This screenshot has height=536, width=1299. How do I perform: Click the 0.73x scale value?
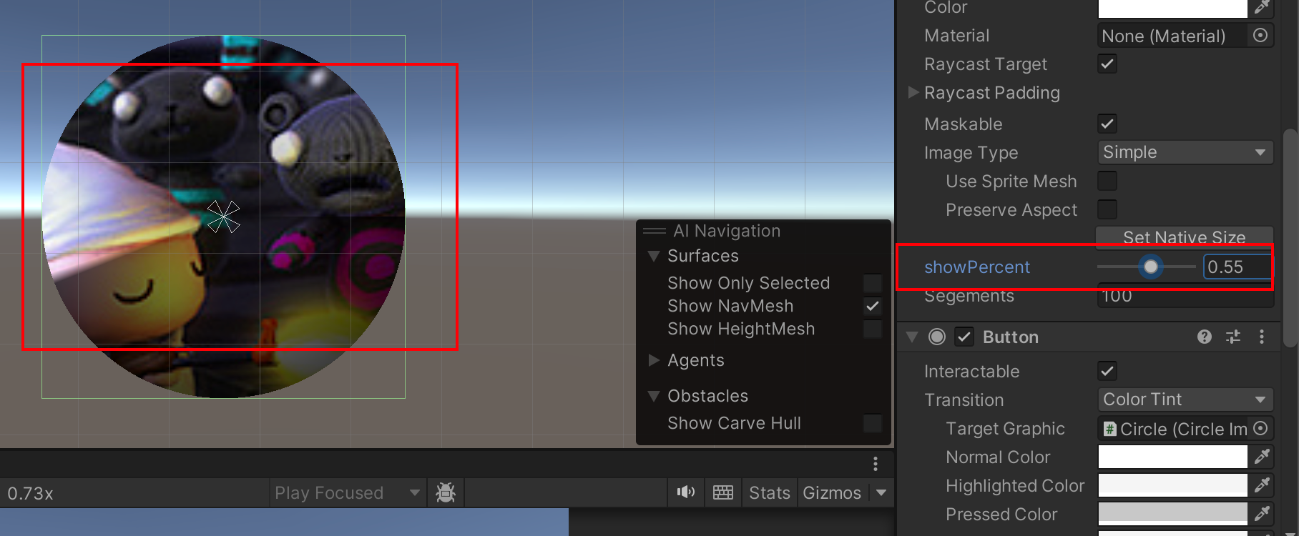[31, 493]
